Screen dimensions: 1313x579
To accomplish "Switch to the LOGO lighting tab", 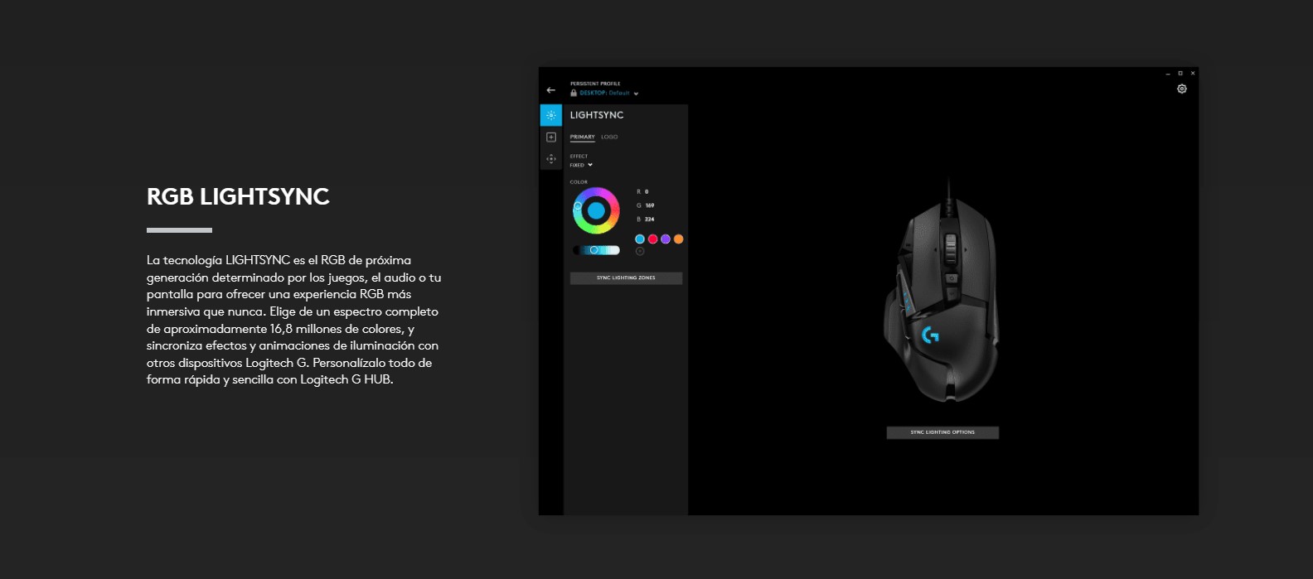I will click(x=609, y=138).
